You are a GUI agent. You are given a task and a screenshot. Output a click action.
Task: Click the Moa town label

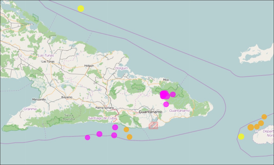(x=166, y=80)
